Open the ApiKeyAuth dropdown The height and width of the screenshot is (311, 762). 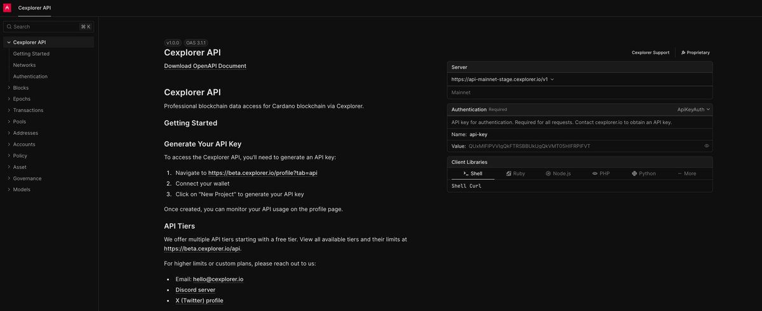tap(693, 109)
